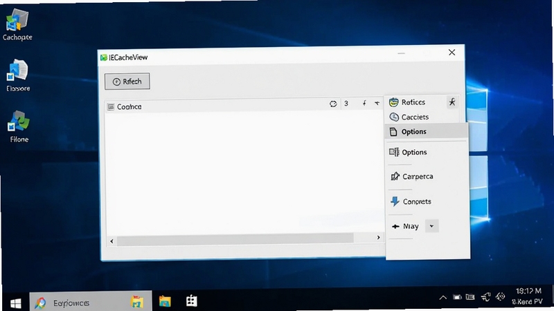This screenshot has height=311, width=554.
Task: Click the pin icon next to Rotices
Action: point(452,102)
